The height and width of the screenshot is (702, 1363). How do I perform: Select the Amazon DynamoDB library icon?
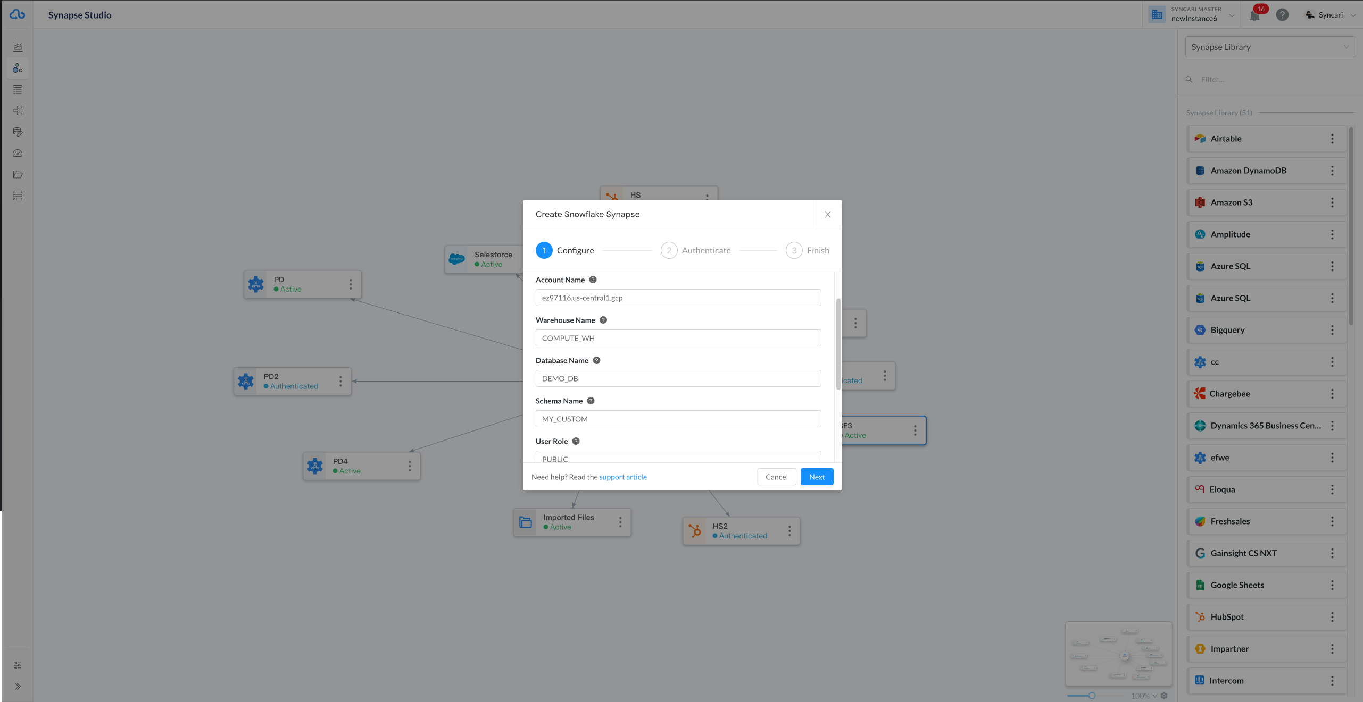1200,171
